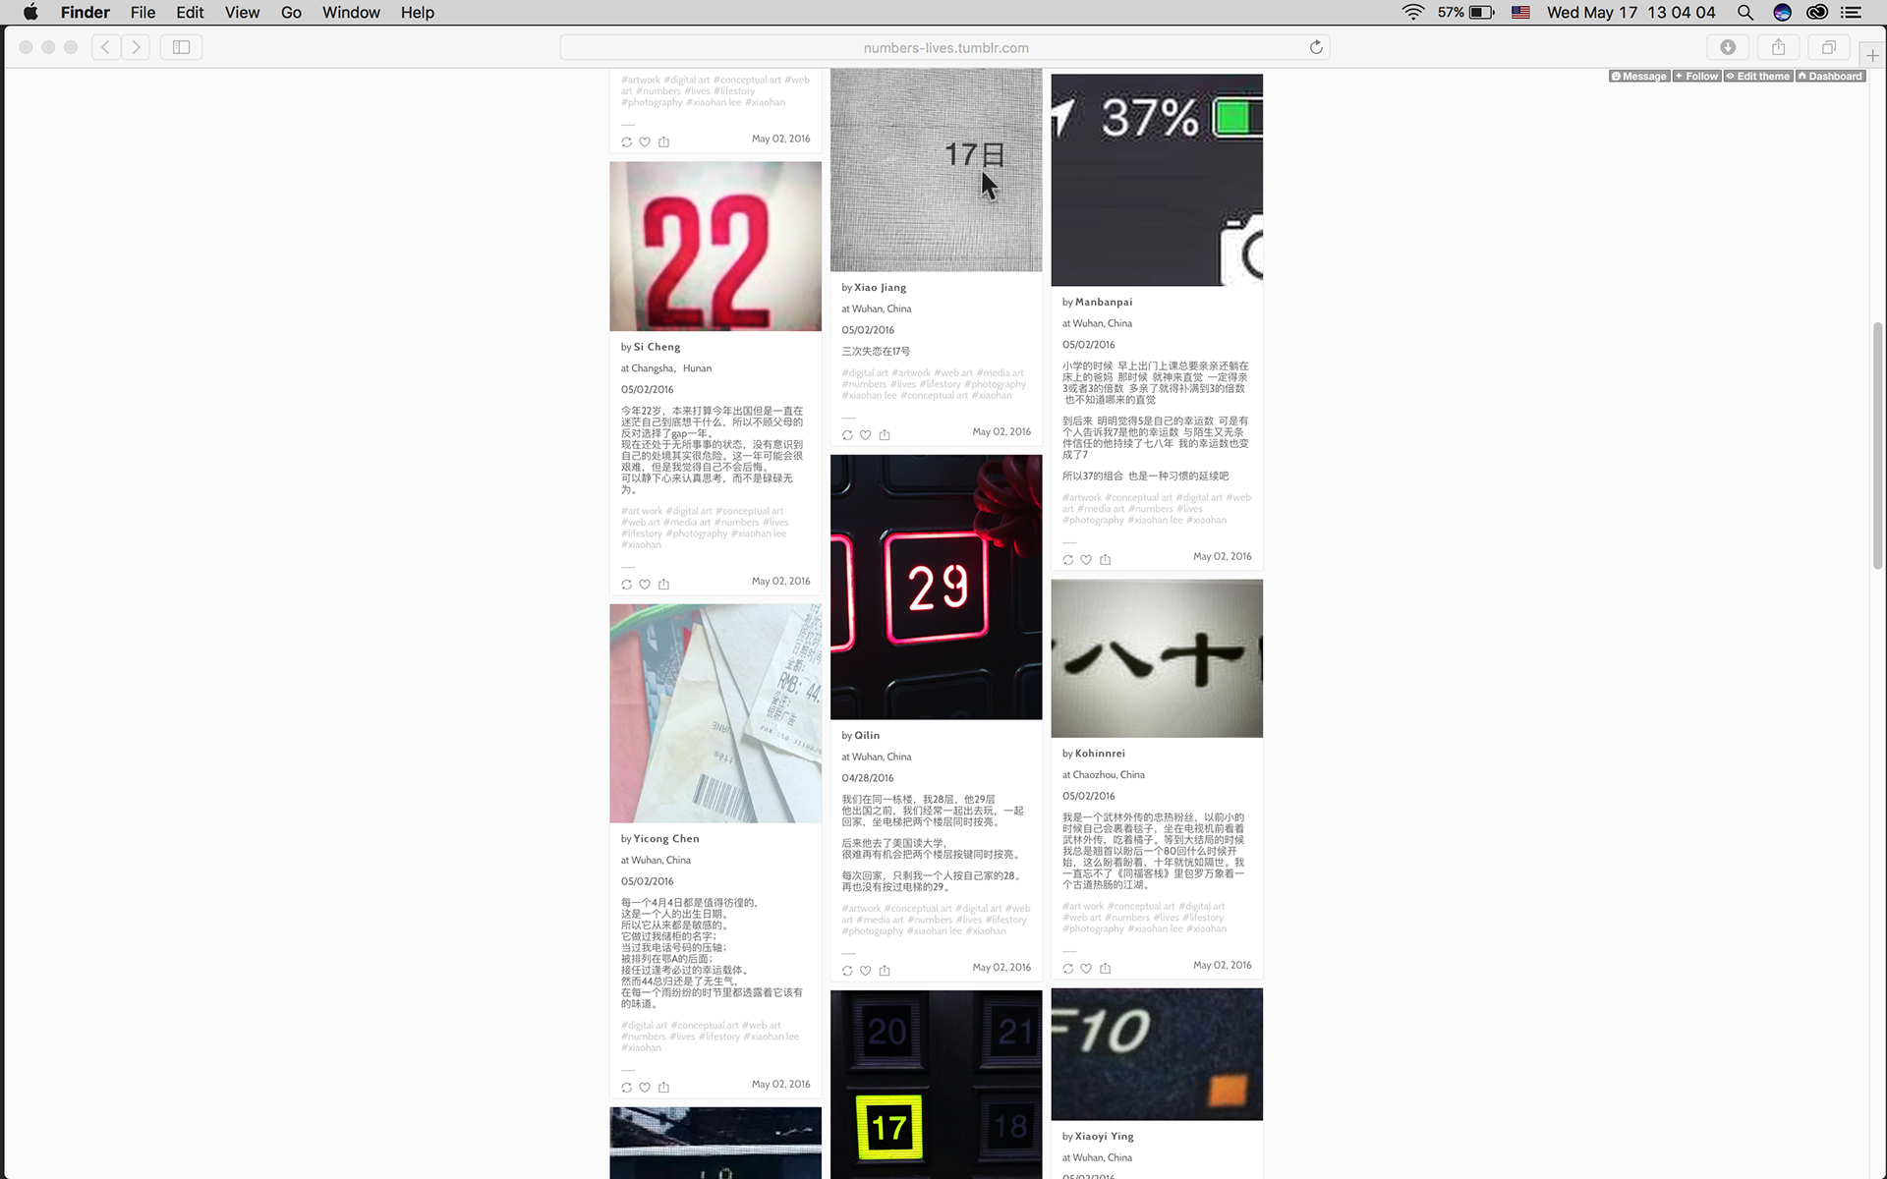This screenshot has width=1887, height=1179.
Task: Open author link Manbanpai
Action: point(1104,303)
